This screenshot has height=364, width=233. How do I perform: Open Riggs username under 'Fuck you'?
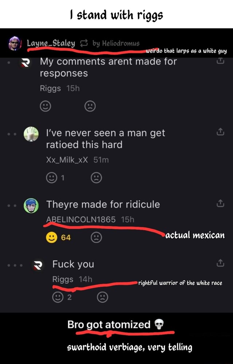coord(63,279)
